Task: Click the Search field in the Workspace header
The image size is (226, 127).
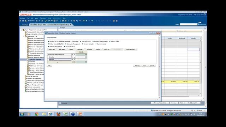Action: click(189, 24)
